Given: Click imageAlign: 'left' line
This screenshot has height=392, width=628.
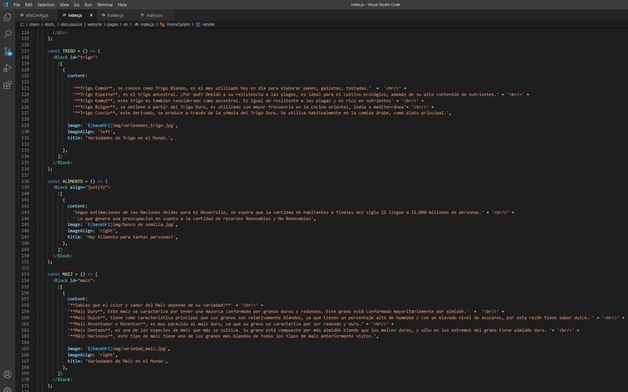Looking at the screenshot, I should pyautogui.click(x=91, y=132).
